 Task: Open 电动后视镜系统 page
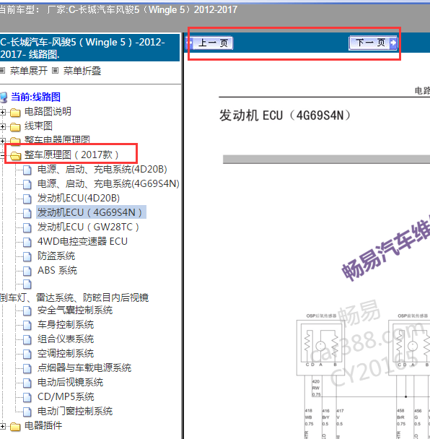click(70, 383)
